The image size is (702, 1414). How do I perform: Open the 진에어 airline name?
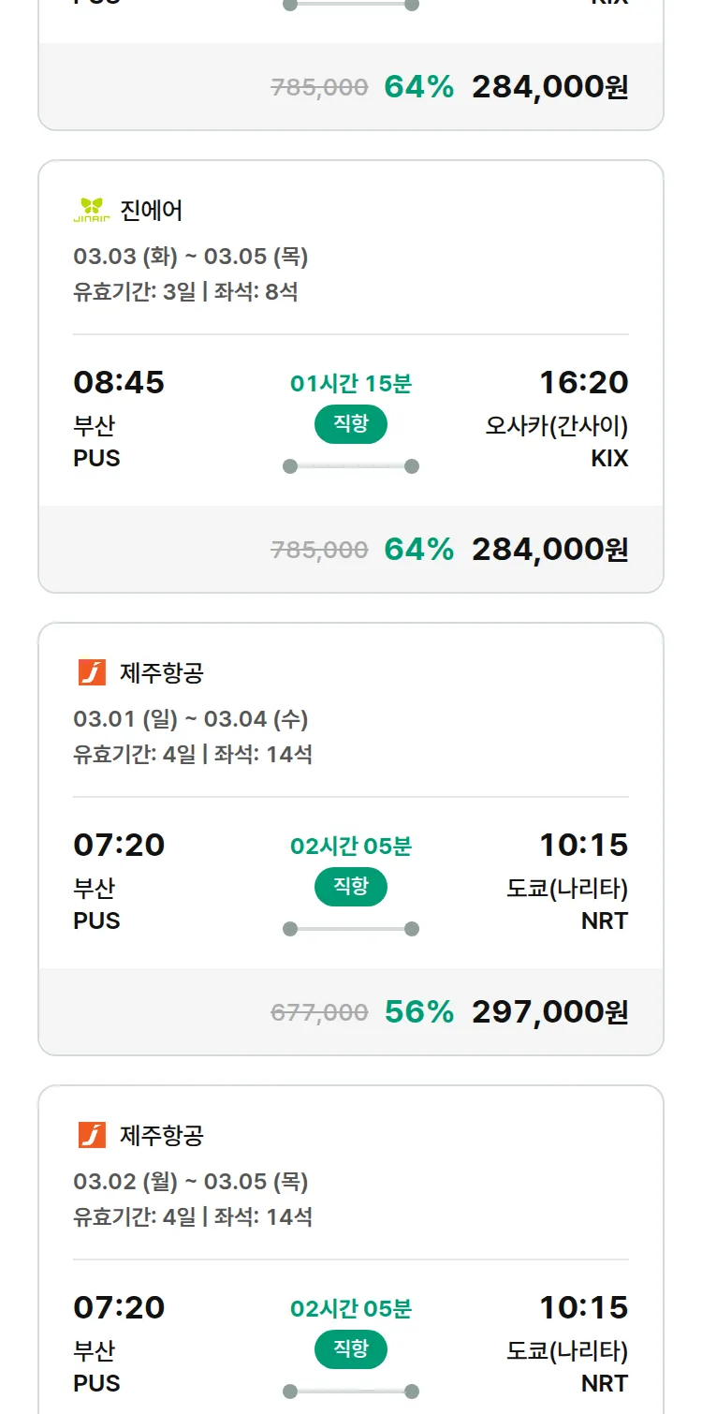coord(152,210)
